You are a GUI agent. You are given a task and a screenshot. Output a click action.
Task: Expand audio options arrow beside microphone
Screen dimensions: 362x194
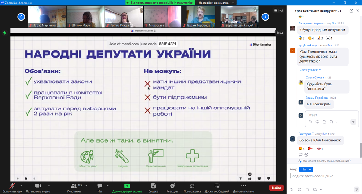coord(21,186)
